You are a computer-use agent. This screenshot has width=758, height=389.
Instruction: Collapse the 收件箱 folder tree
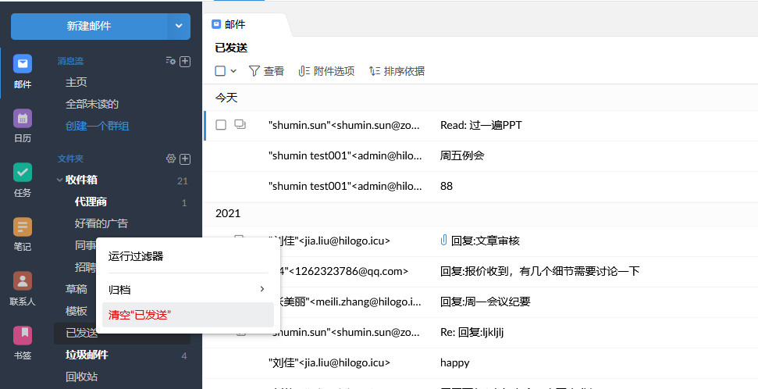tap(59, 180)
